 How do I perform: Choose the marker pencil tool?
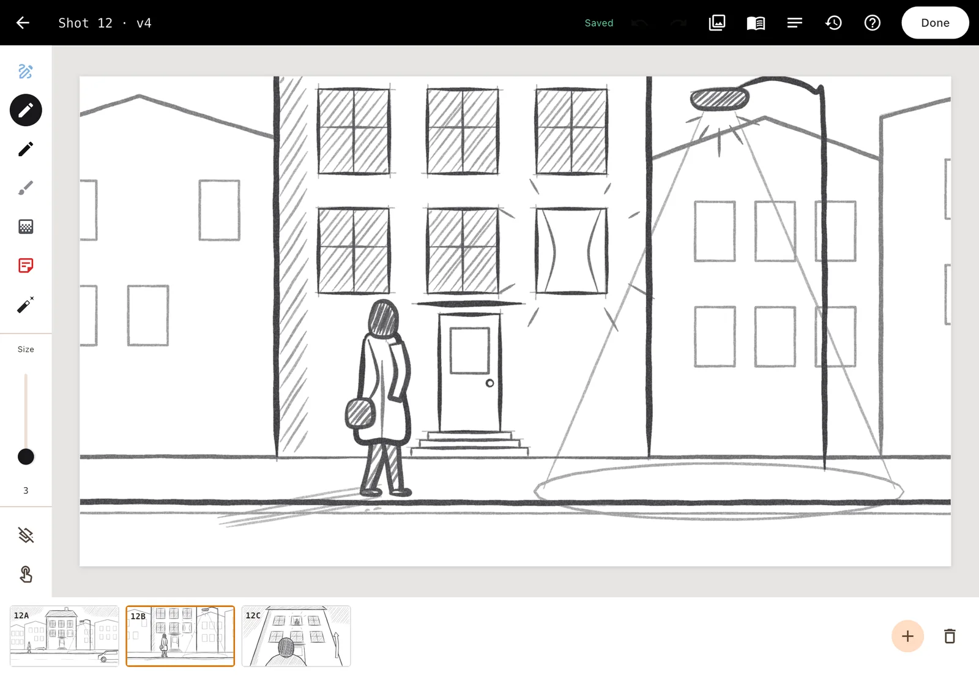click(x=26, y=149)
